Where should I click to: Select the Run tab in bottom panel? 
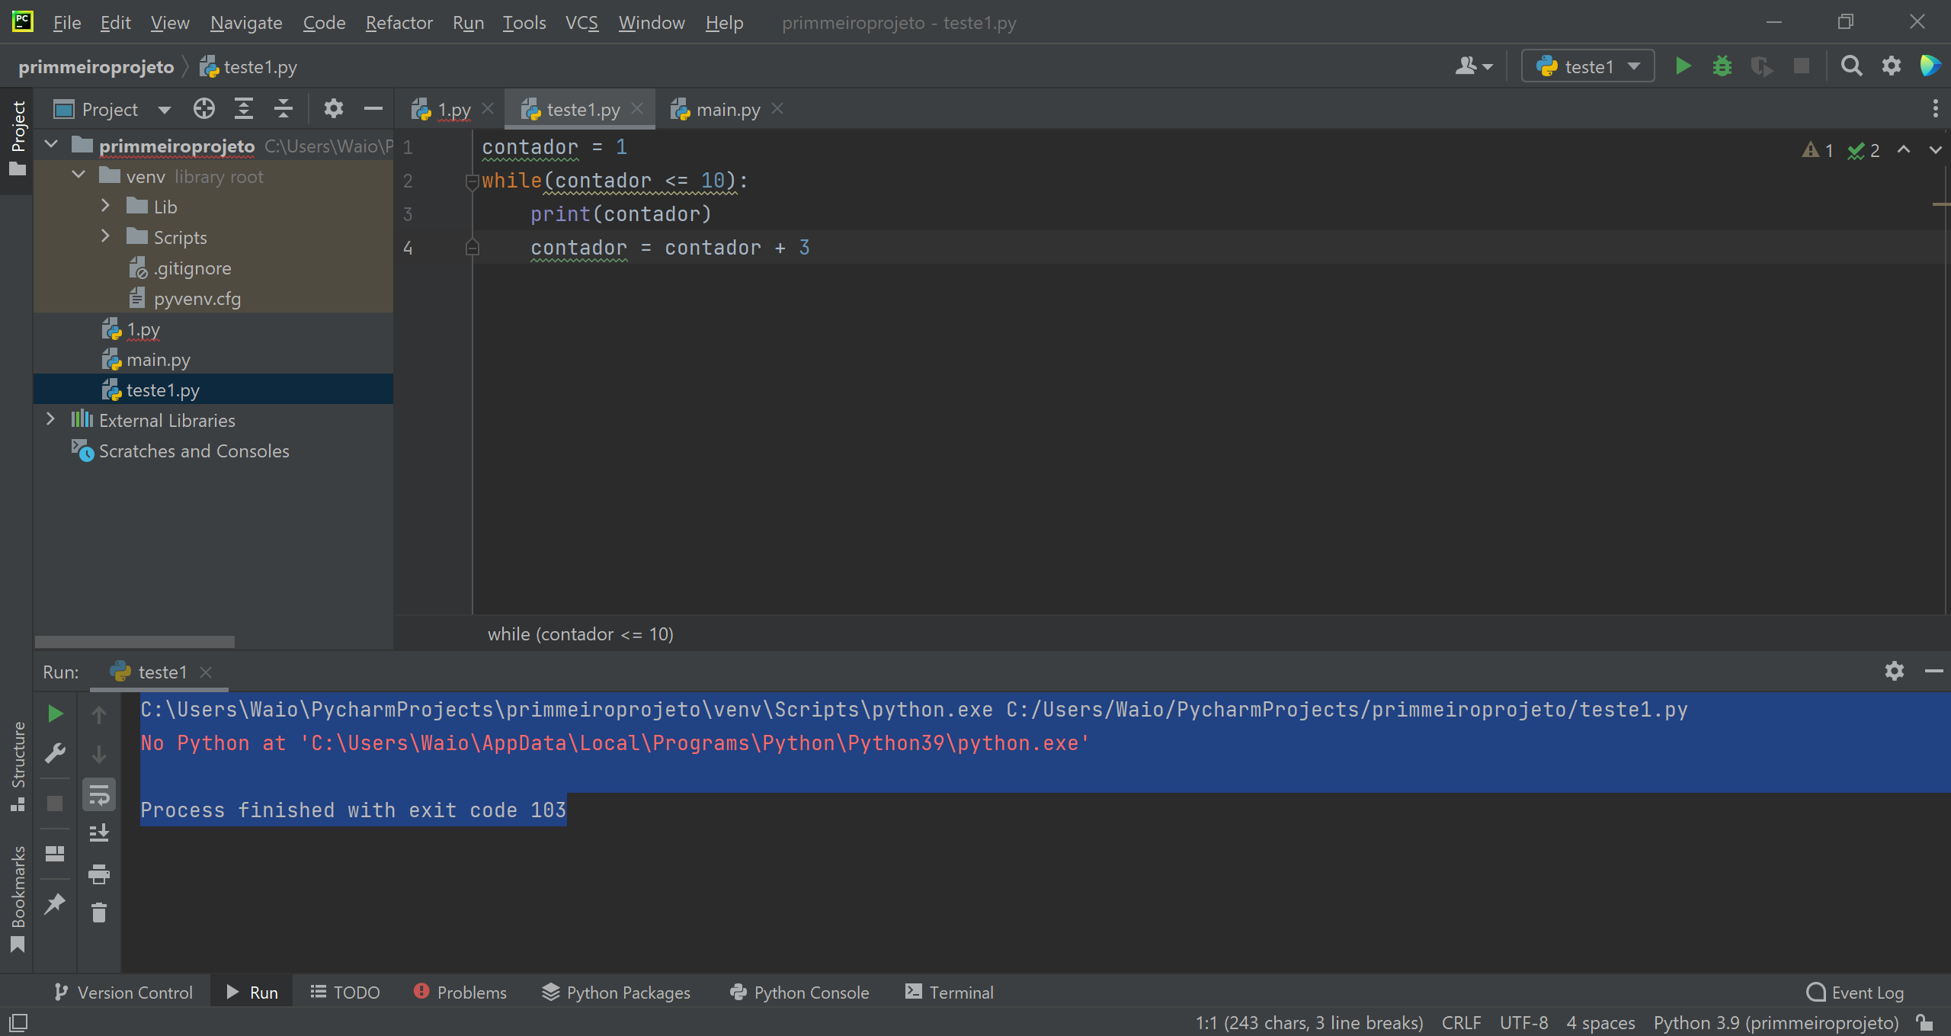tap(253, 992)
